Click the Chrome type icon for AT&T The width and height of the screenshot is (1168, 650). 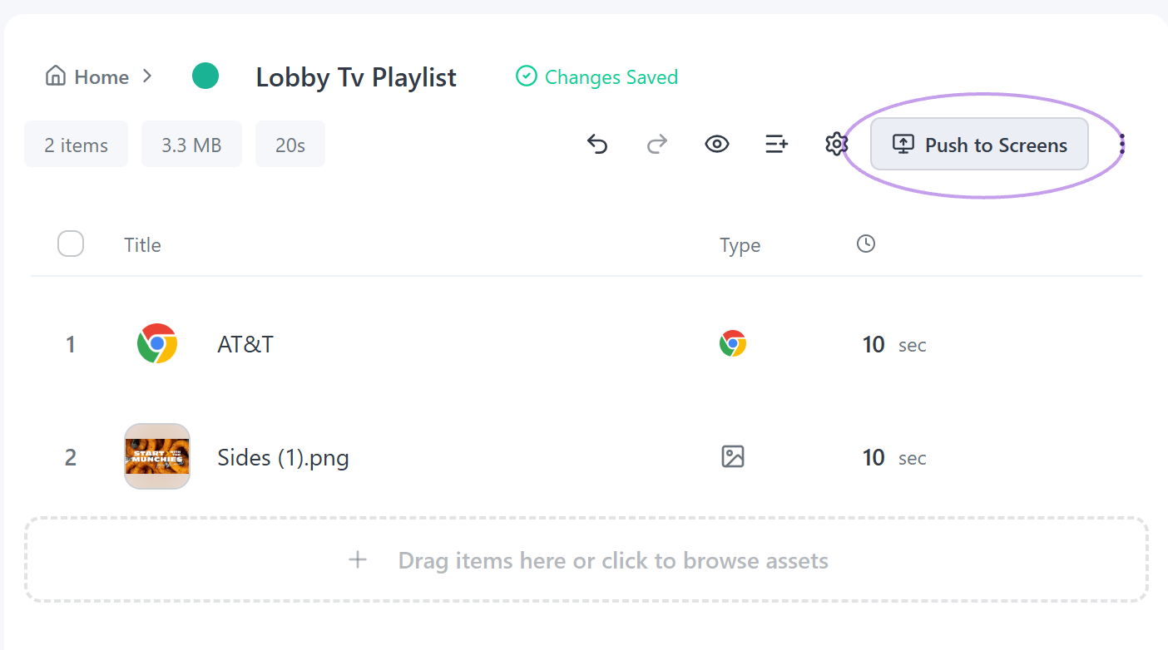(x=733, y=343)
